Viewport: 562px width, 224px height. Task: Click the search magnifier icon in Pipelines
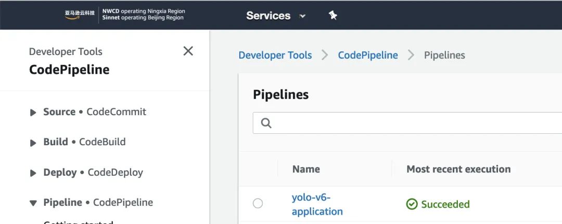(x=266, y=123)
